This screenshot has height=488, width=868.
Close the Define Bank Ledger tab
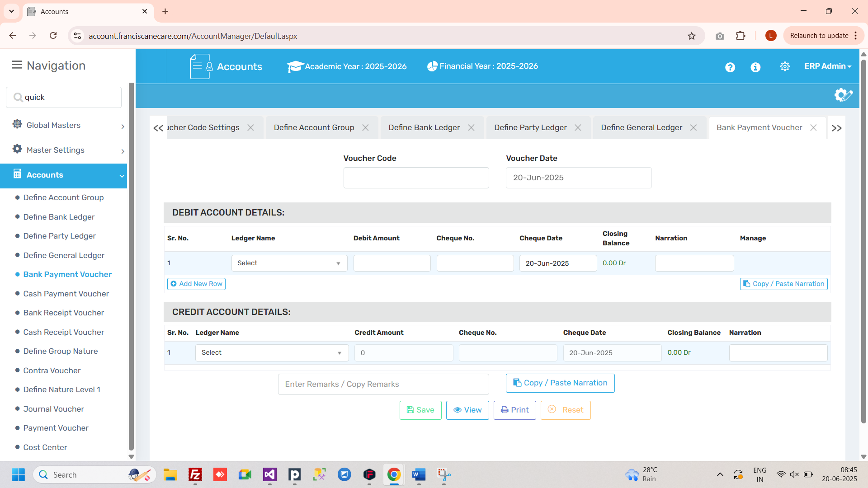pyautogui.click(x=471, y=128)
